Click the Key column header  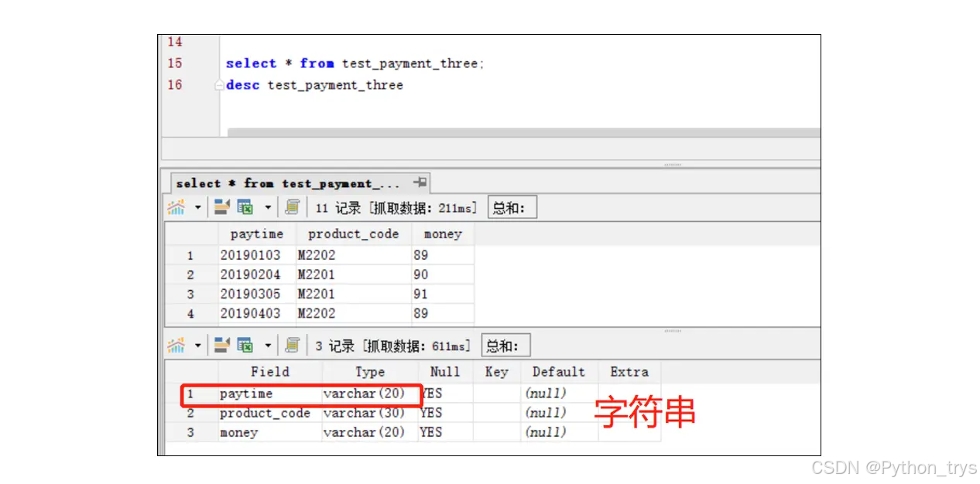tap(497, 372)
